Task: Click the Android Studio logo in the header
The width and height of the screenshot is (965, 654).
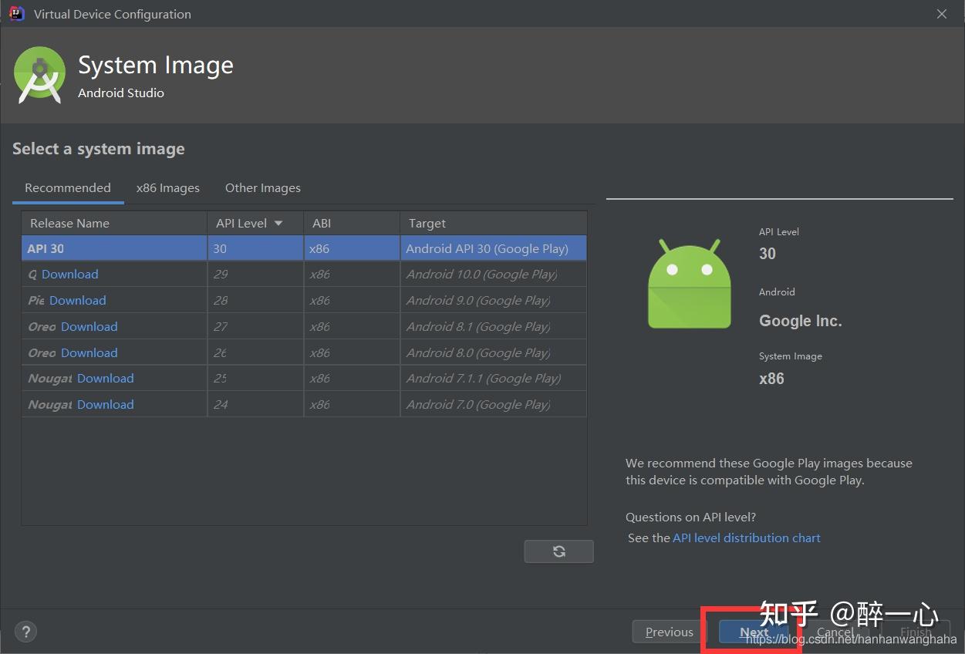Action: [x=39, y=75]
